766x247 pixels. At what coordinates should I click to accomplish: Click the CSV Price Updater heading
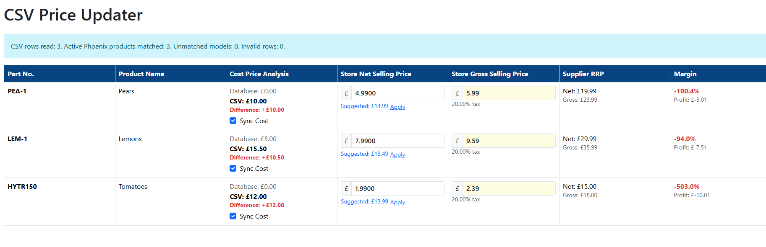coord(73,15)
